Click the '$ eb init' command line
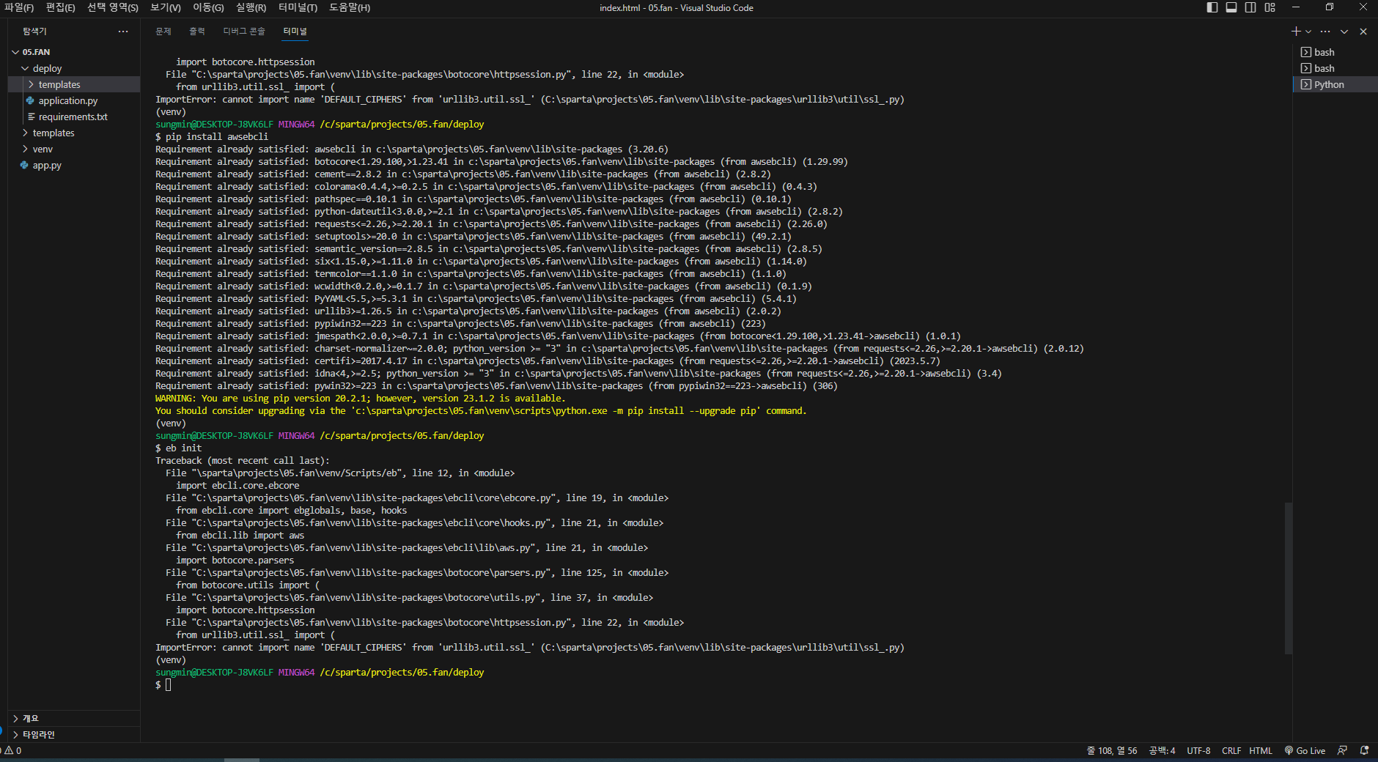 click(x=178, y=448)
